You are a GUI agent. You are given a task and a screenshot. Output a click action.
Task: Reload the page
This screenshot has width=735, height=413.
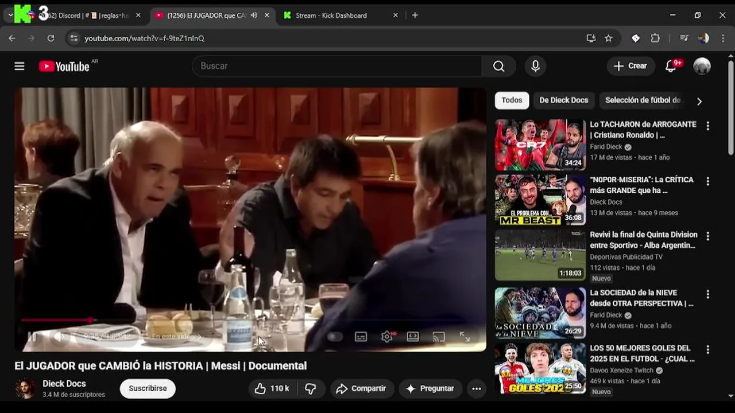[51, 38]
